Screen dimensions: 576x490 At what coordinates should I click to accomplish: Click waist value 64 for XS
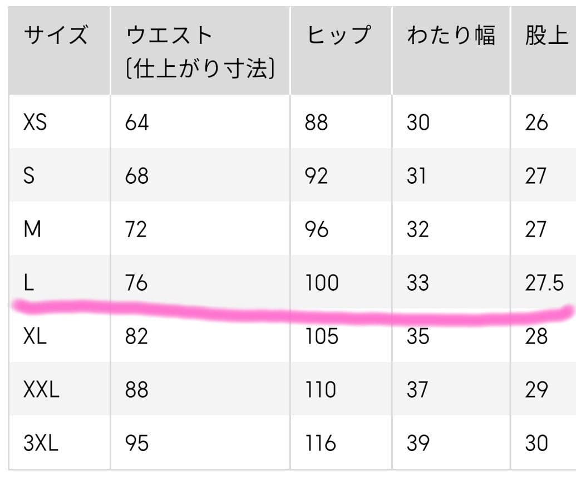point(137,122)
